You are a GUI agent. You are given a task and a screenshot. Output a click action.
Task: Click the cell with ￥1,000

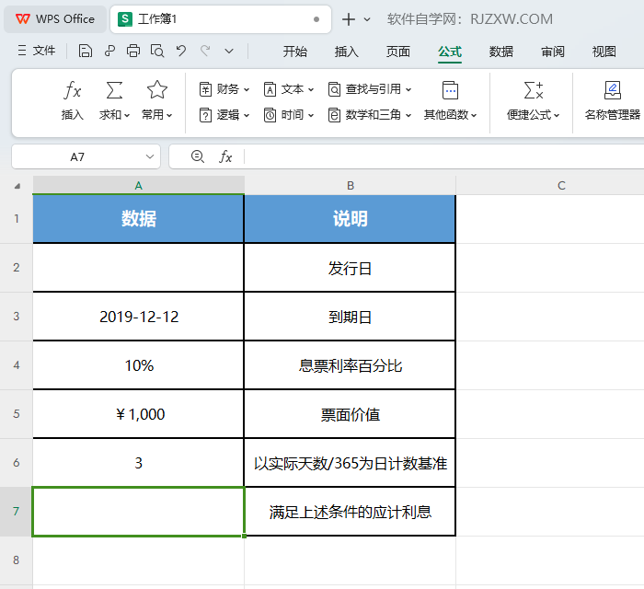coord(138,414)
